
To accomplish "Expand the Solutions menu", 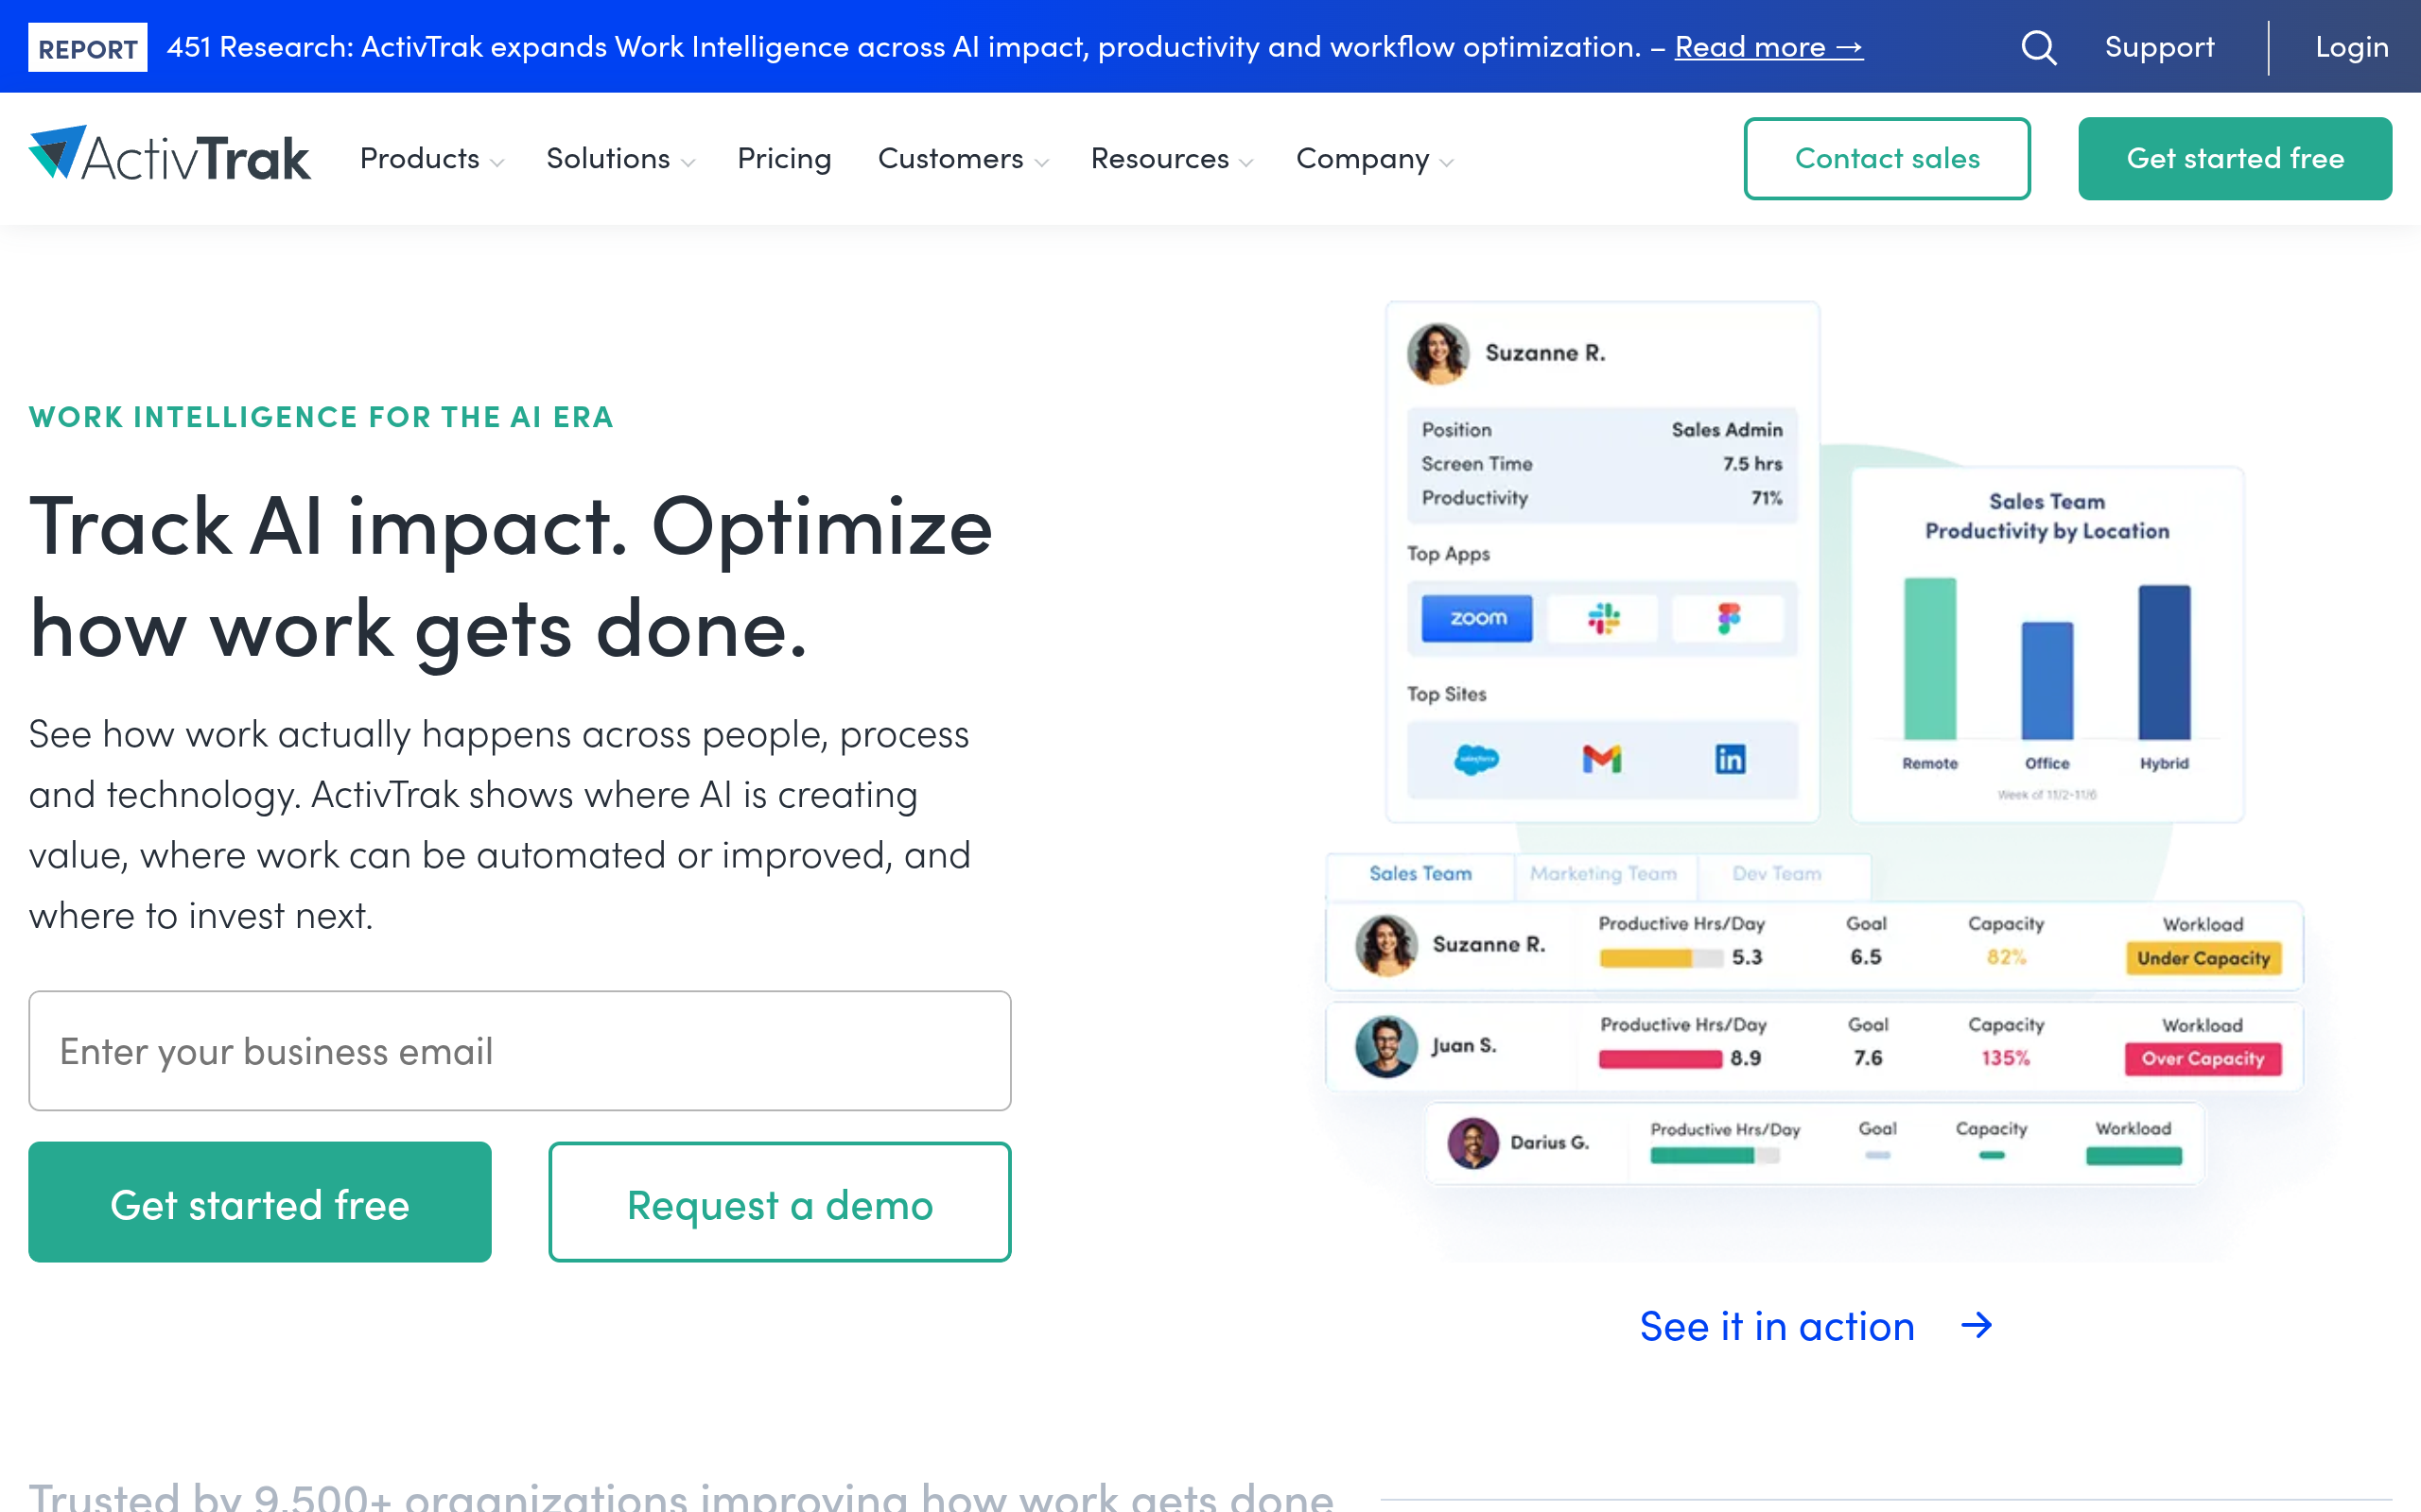I will (619, 159).
